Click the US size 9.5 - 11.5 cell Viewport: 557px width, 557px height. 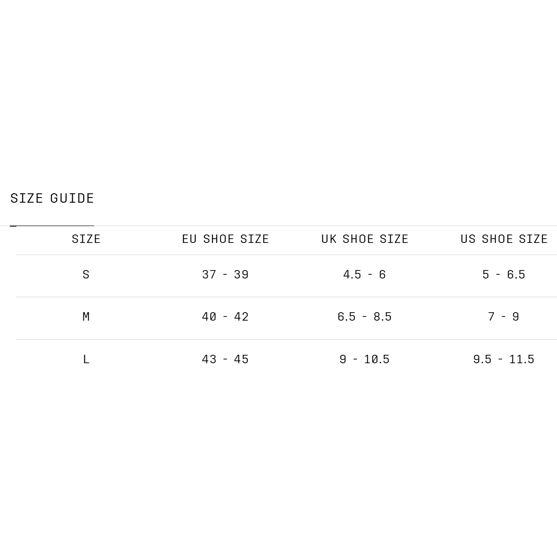pos(504,359)
